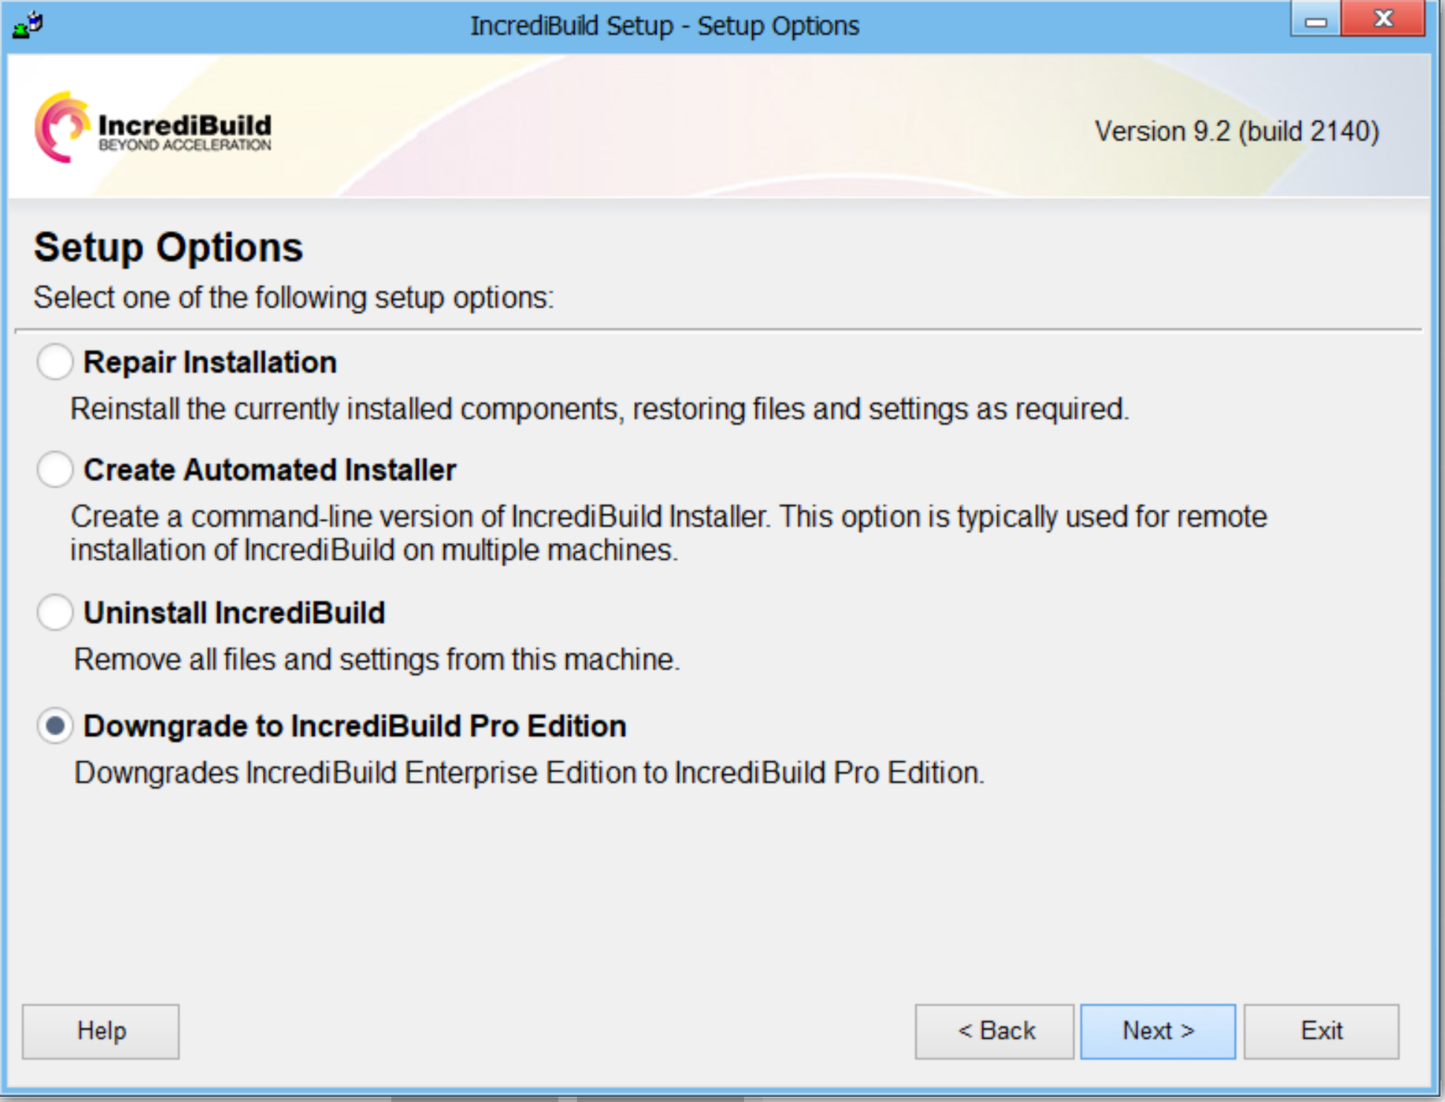Close the setup window
1445x1102 pixels.
point(1383,21)
